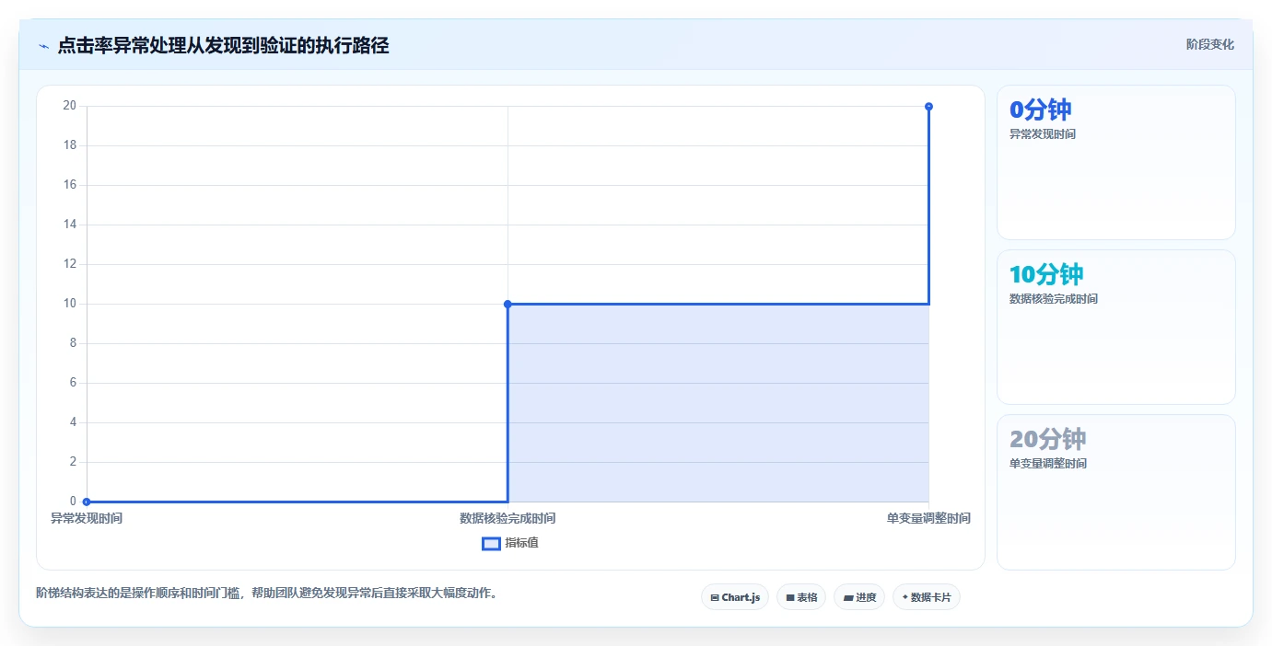Click the chart data point at value 0
This screenshot has height=646, width=1272.
[87, 502]
